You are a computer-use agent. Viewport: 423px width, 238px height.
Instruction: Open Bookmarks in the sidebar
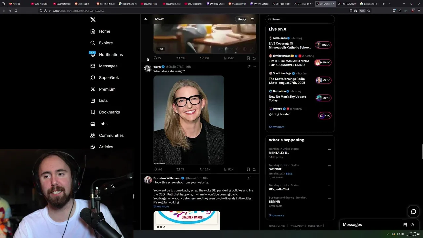(105, 112)
